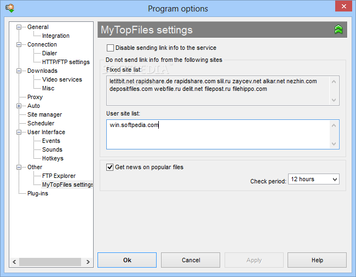Screen dimensions: 356x277
Task: Select Misc under Downloads
Action: (x=48, y=88)
